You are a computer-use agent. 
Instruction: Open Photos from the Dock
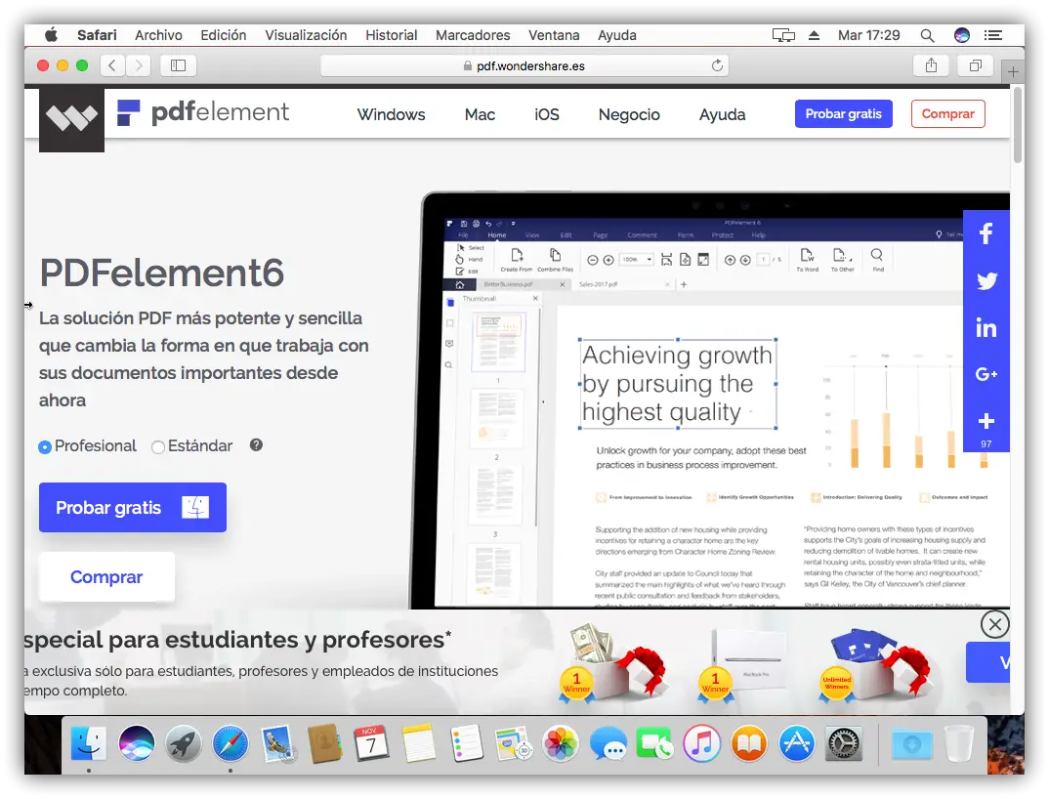561,743
